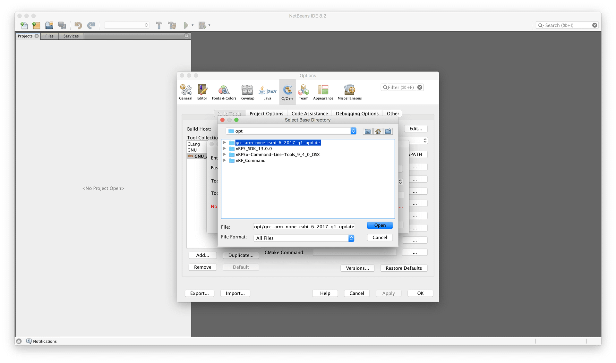The width and height of the screenshot is (616, 363).
Task: Open the toolbar configuration combo box
Action: (x=127, y=25)
